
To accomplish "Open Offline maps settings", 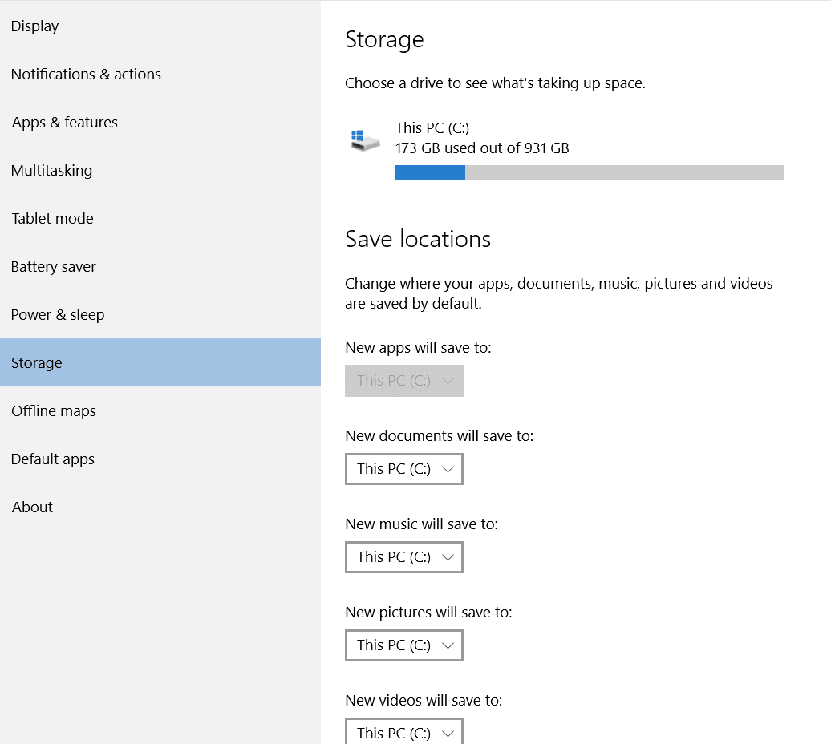I will [160, 411].
